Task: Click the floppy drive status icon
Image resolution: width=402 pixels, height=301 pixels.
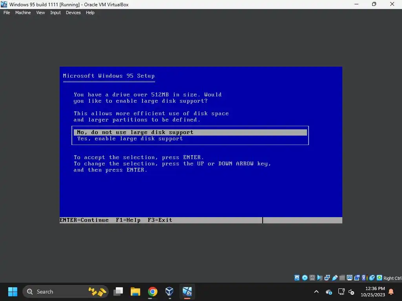Action: [x=312, y=278]
